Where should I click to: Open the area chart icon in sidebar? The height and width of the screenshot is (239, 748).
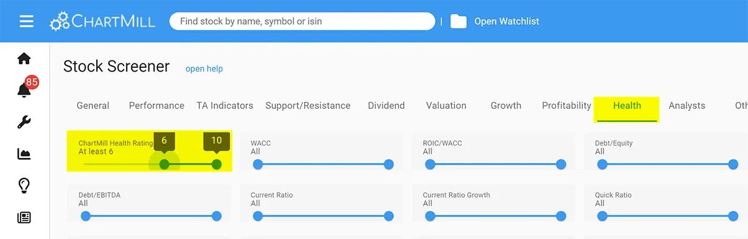click(x=24, y=153)
